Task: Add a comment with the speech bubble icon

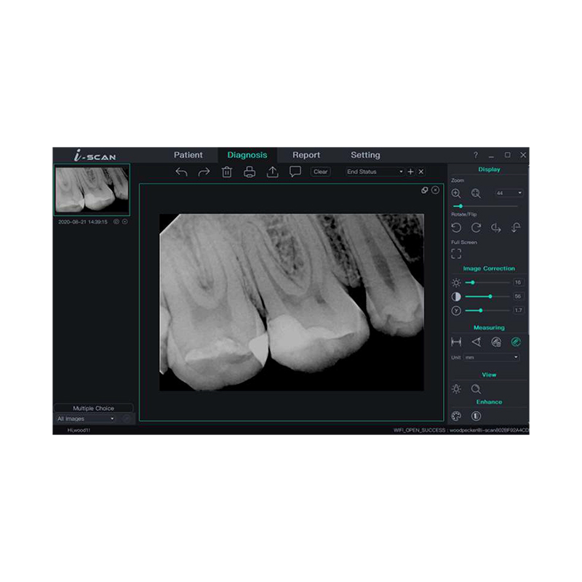Action: click(x=295, y=172)
